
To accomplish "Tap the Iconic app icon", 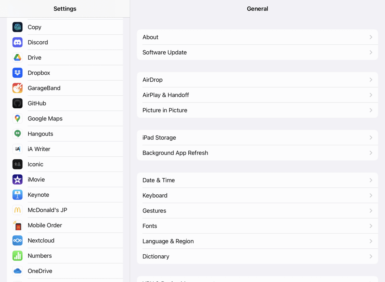I will [17, 164].
